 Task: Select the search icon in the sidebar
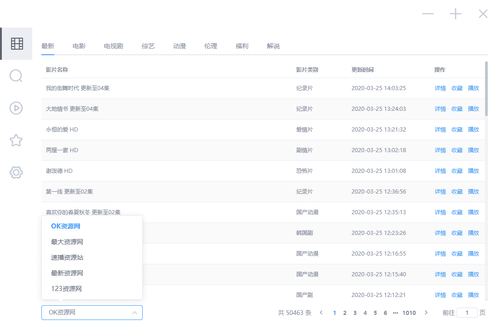16,76
